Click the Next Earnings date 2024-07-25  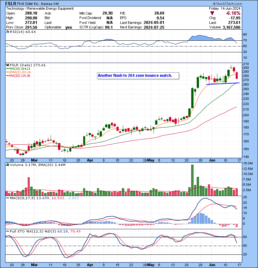pos(154,27)
